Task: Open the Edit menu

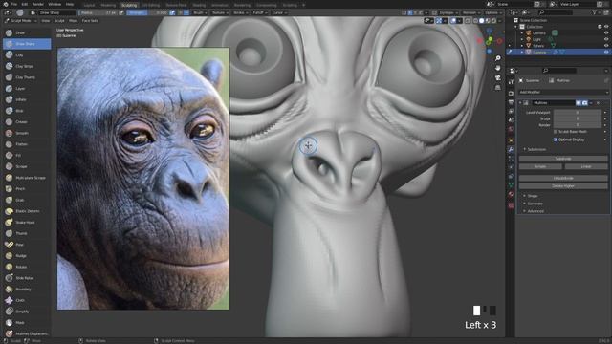Action: pos(25,4)
